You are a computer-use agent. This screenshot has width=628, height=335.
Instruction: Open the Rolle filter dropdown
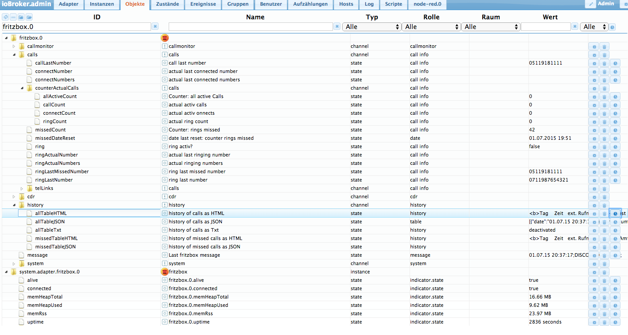click(x=431, y=27)
